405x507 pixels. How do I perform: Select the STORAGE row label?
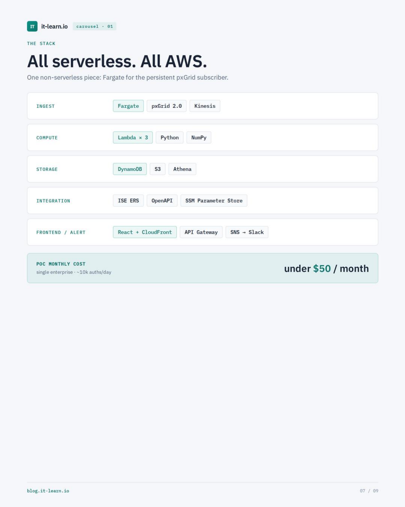point(47,169)
